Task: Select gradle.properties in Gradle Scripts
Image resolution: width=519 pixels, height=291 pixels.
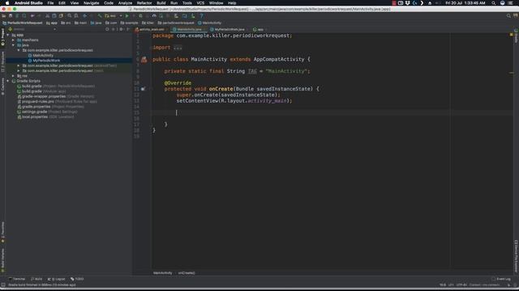Action: click(50, 107)
